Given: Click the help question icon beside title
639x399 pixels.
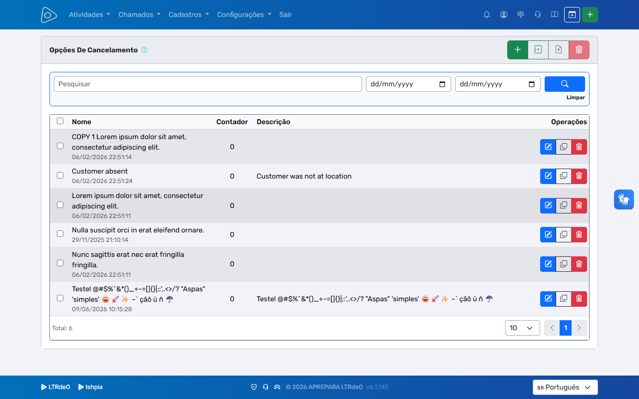Looking at the screenshot, I should [x=144, y=50].
